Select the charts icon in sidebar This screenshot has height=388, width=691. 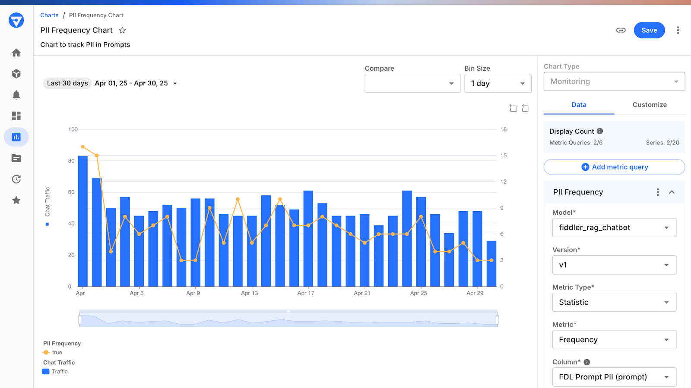pos(16,137)
